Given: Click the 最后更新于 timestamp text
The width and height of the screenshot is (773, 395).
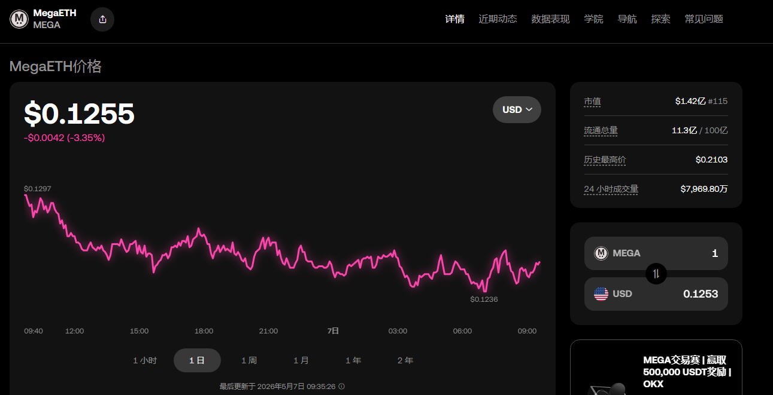Looking at the screenshot, I should [x=278, y=387].
